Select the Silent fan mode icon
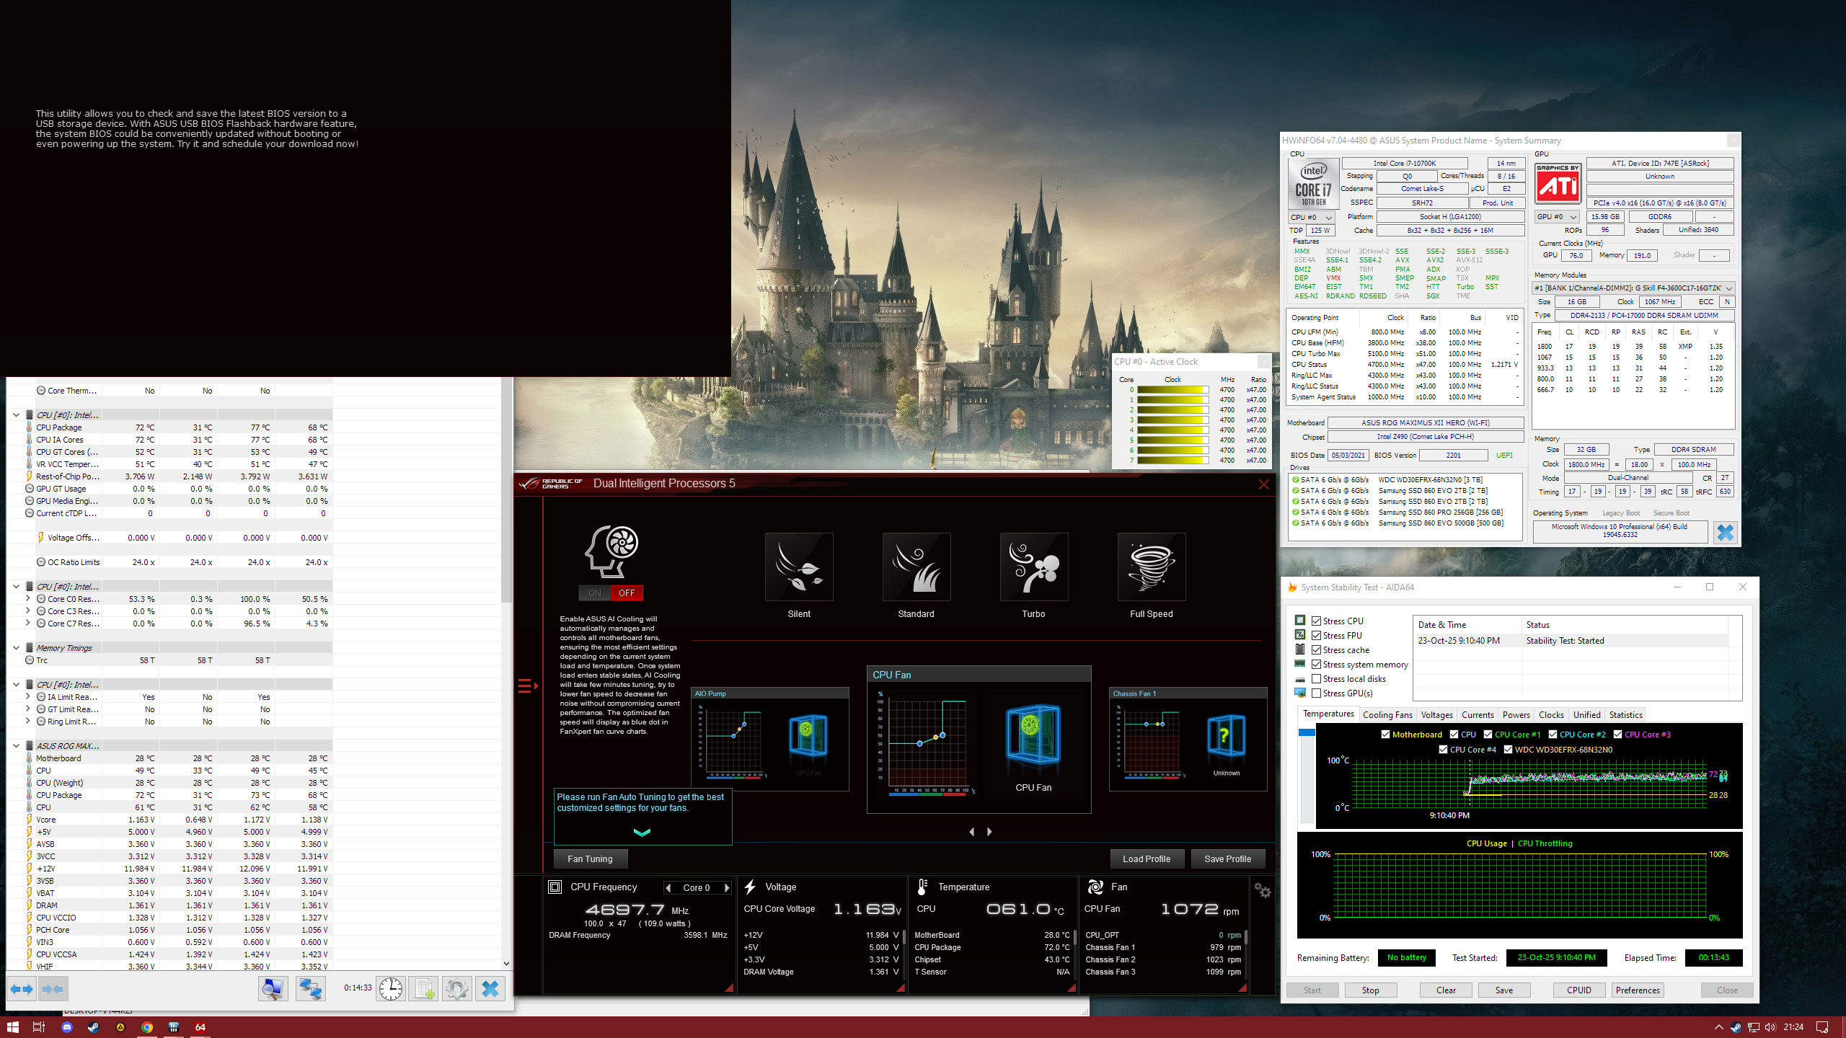The width and height of the screenshot is (1846, 1038). pos(798,567)
